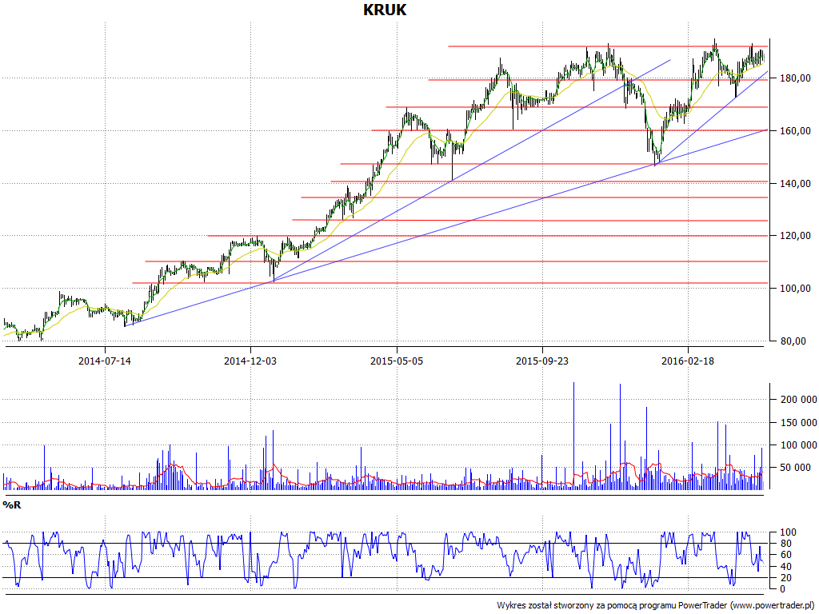819x614 pixels.
Task: Select the 2016-02-18 date label
Action: pos(687,361)
